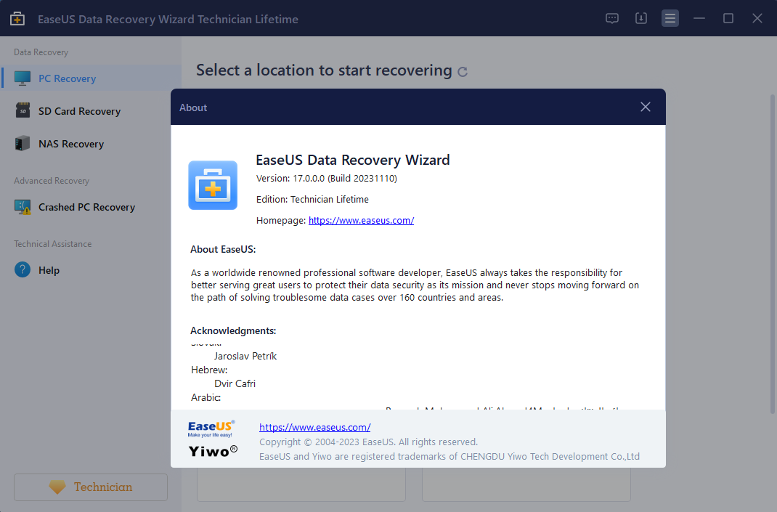Click the refresh icon beside the heading

tap(463, 72)
